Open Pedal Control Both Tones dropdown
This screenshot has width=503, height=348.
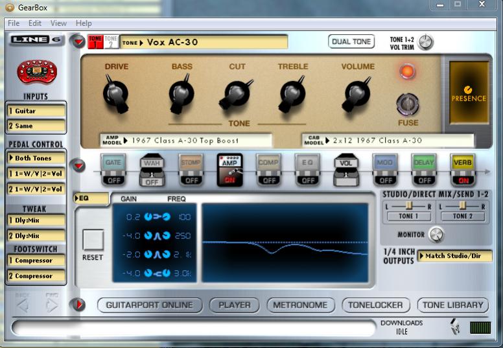(36, 158)
